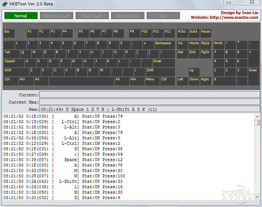The width and height of the screenshot is (262, 207).
Task: Click the spacebar key tile
Action: tap(82, 81)
